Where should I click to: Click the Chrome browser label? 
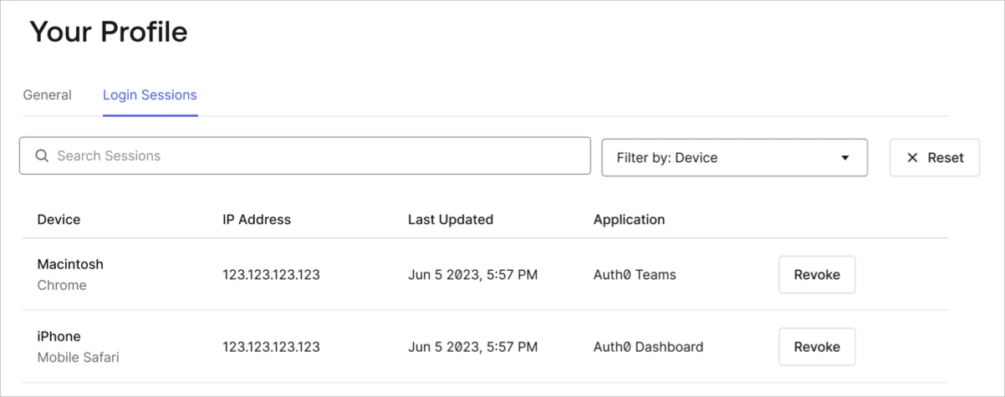[62, 285]
